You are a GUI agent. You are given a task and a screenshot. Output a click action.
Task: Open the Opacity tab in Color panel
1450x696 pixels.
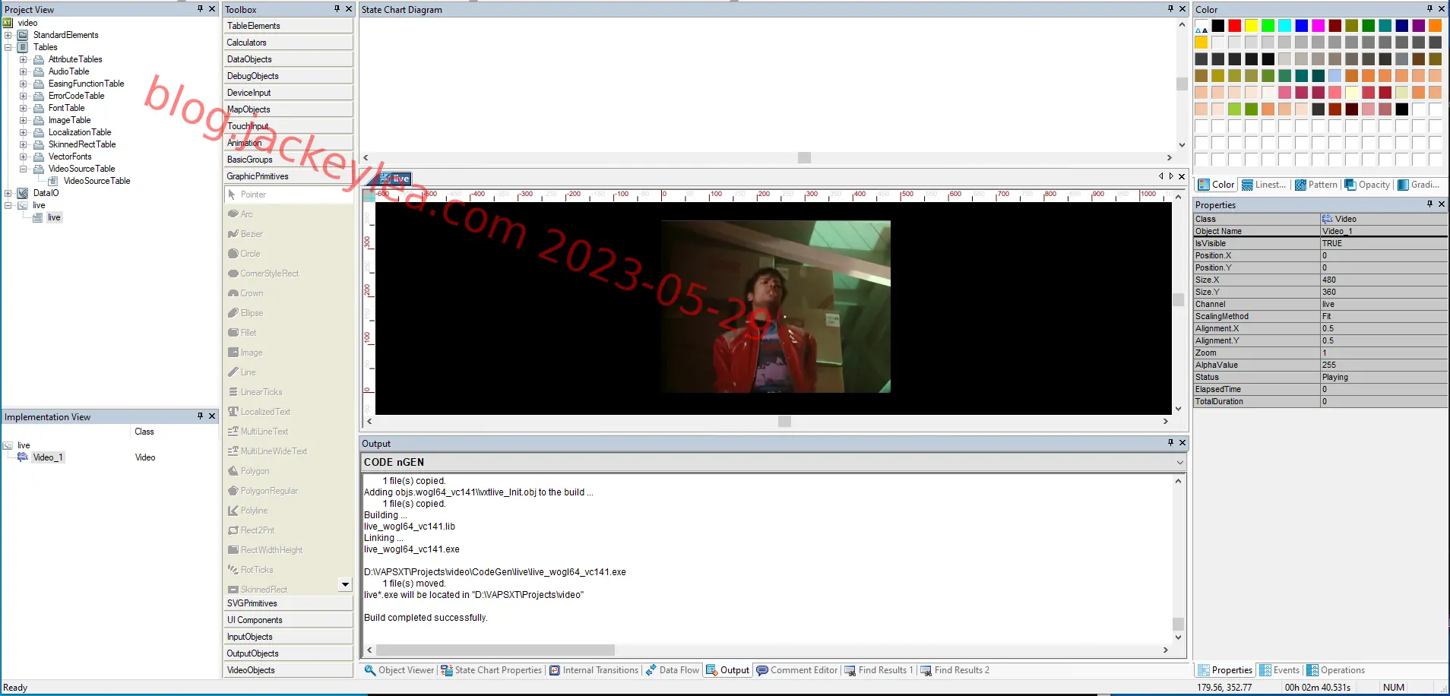pyautogui.click(x=1367, y=185)
